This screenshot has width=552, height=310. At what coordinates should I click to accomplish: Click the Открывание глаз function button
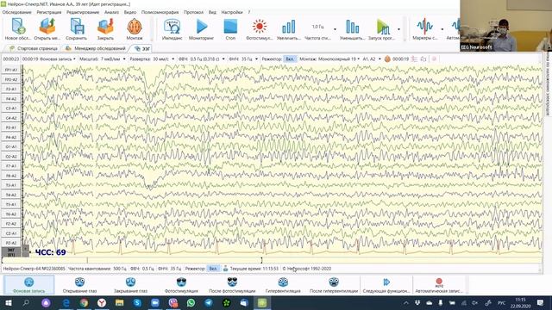point(79,285)
